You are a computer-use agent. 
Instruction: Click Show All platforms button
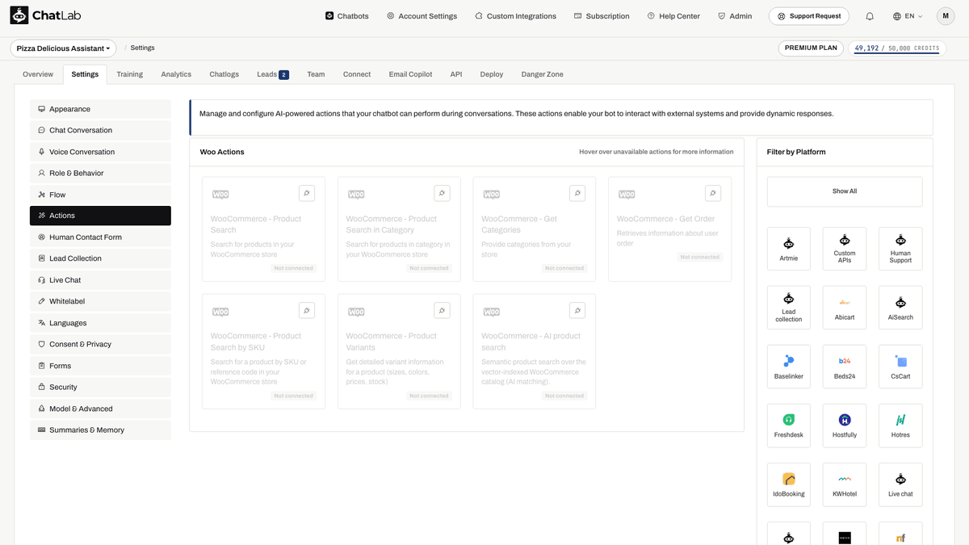click(845, 191)
